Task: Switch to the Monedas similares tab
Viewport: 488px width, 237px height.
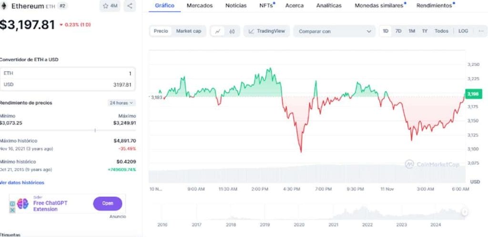Action: tap(380, 6)
